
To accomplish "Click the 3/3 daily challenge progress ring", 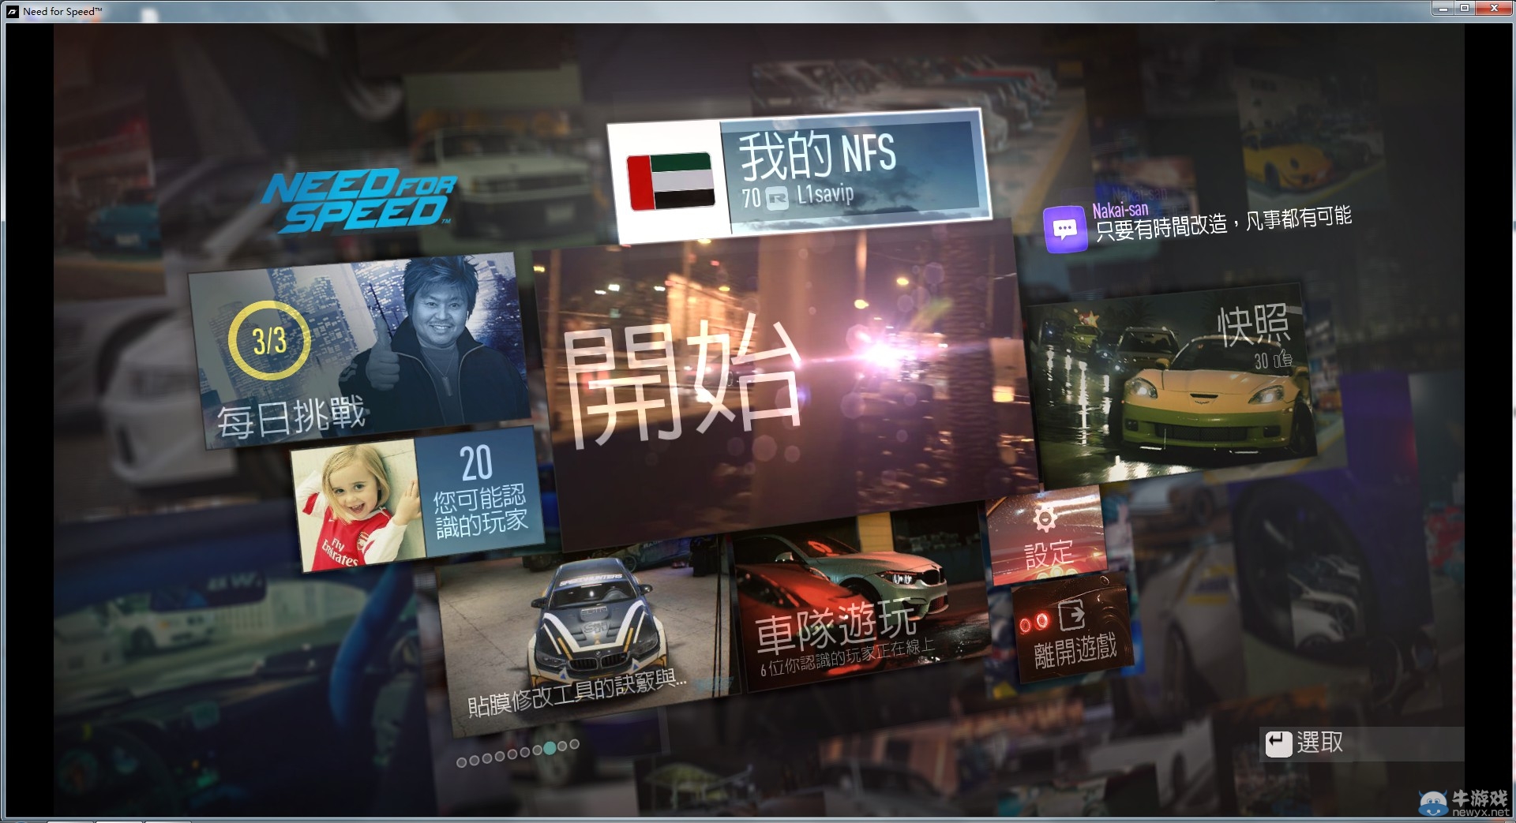I will click(x=269, y=341).
